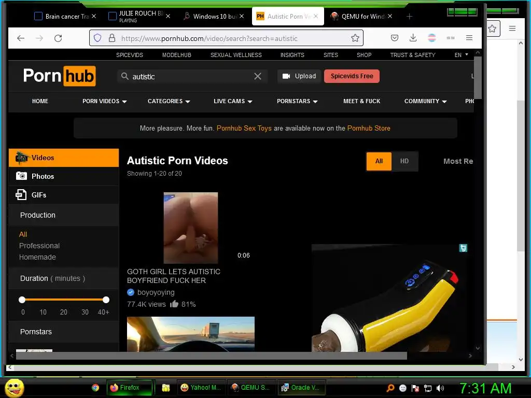Open the network tray icon
The height and width of the screenshot is (398, 531).
(428, 388)
